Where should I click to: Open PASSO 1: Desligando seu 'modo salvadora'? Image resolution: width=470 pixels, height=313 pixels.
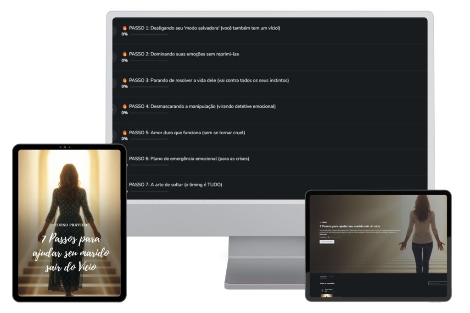[x=204, y=28]
